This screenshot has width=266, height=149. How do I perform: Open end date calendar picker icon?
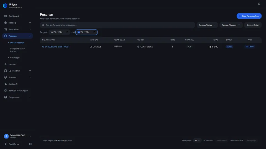tap(94, 32)
